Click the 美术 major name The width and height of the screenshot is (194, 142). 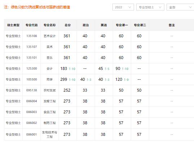49,47
